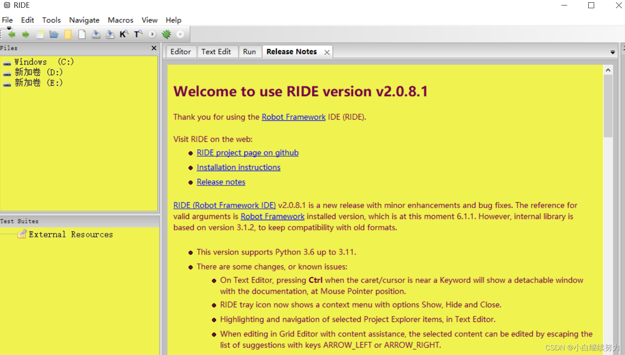Open the tab list dropdown arrow

613,52
